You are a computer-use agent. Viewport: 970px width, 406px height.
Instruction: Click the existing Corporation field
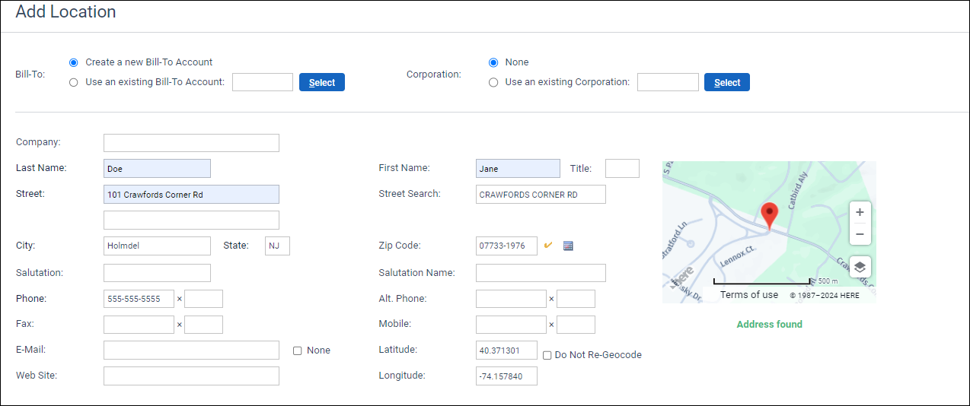coord(668,82)
